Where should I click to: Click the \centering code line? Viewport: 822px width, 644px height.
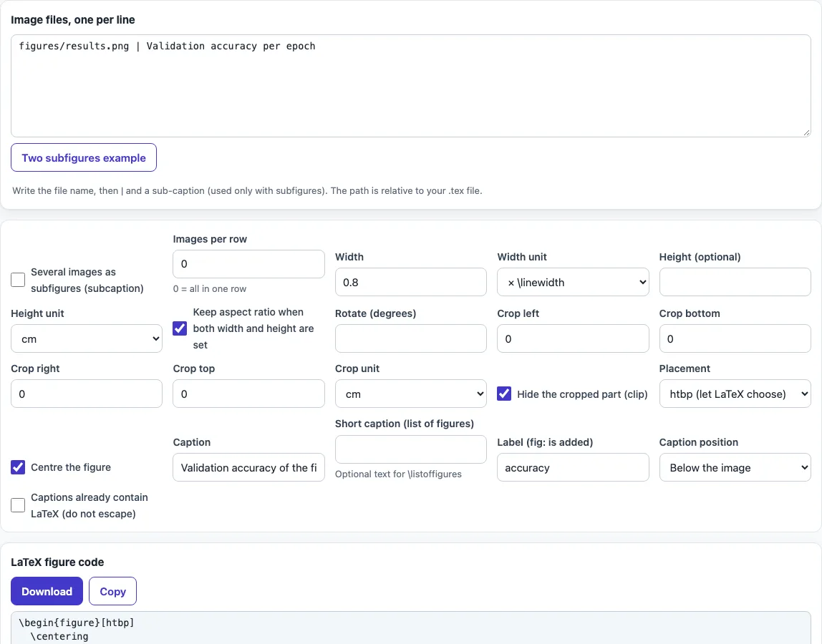(x=59, y=636)
